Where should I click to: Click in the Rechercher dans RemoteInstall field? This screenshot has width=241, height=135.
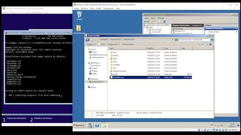tap(195, 40)
